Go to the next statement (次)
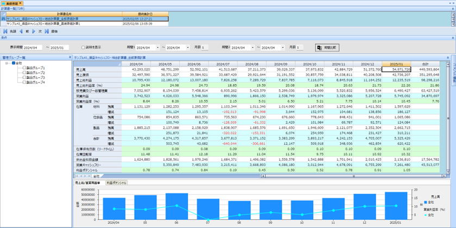Viewport: 456px width, 228px height. tap(36, 31)
